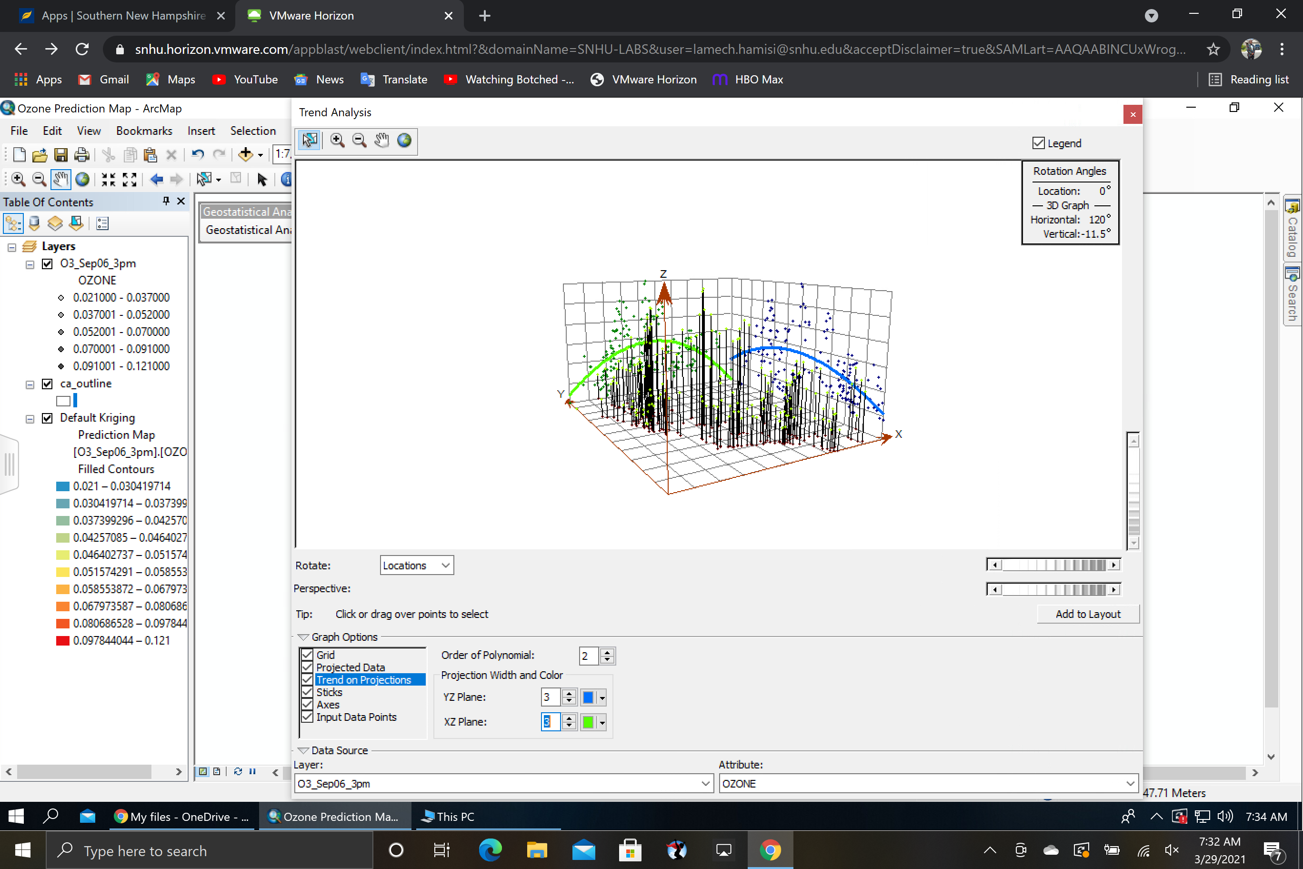The width and height of the screenshot is (1303, 869).
Task: Uncheck Projected Data option
Action: (x=308, y=667)
